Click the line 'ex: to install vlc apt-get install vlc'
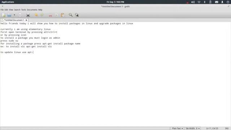This screenshot has height=130, width=231. [x=26, y=47]
